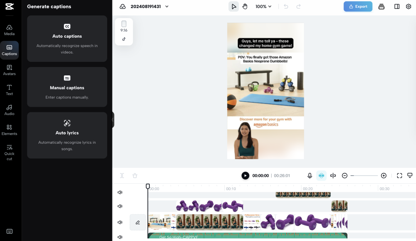Click the timeline delete trash icon
The image size is (416, 241).
135,176
